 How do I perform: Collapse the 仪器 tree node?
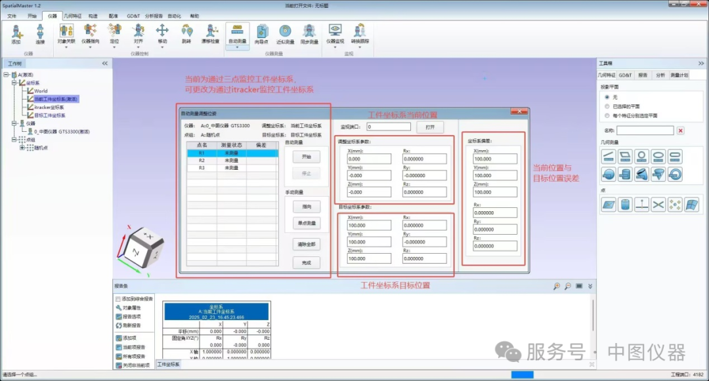pos(14,123)
